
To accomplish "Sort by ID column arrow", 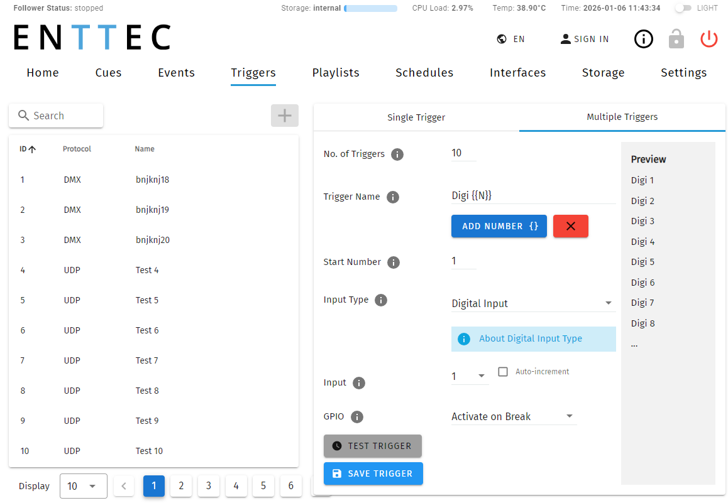I will click(32, 149).
